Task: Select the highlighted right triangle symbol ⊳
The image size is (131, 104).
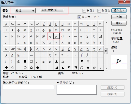Action: coord(57,36)
